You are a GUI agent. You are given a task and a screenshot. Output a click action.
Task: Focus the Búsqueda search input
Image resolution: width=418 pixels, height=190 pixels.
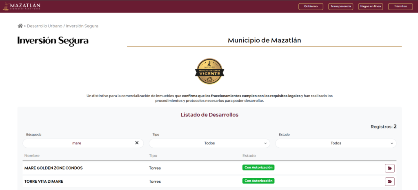(77, 143)
